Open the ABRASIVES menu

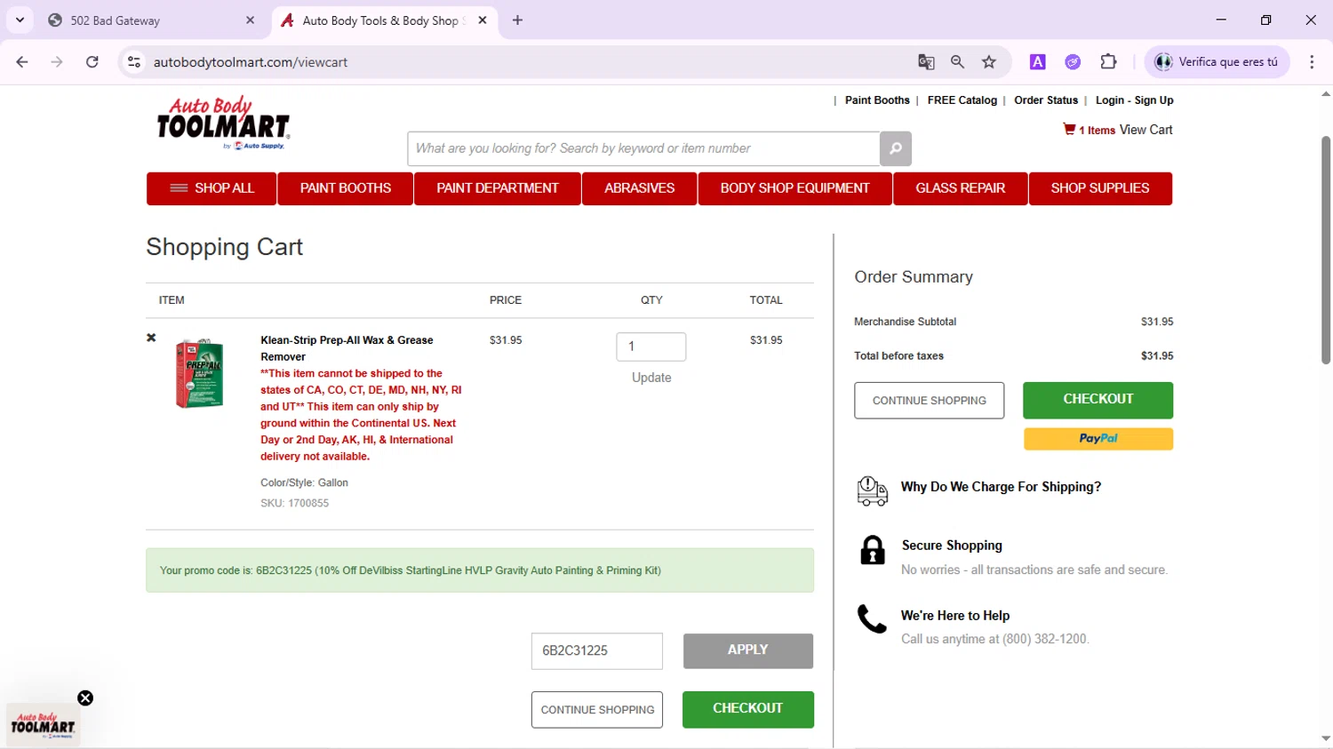coord(640,188)
